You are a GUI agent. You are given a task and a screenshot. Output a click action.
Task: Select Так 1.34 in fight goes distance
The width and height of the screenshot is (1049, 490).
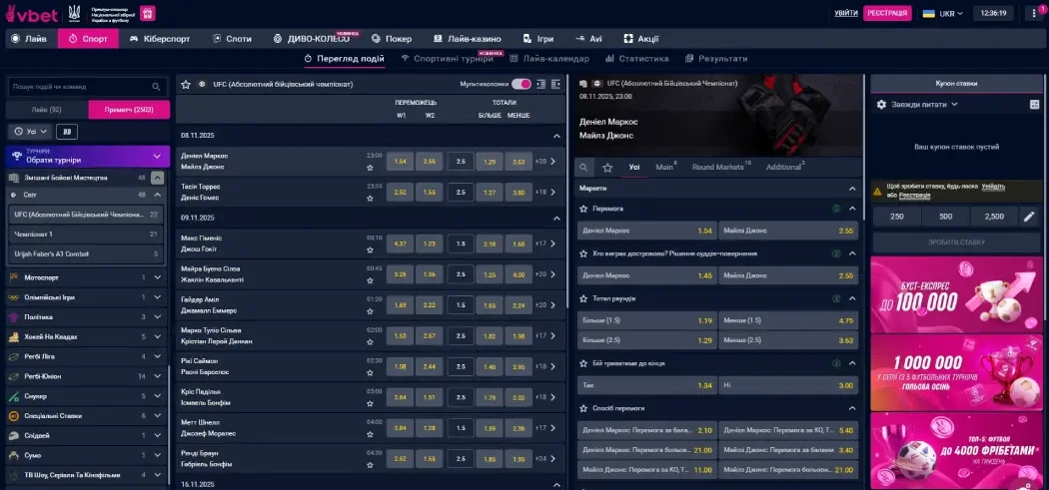646,385
